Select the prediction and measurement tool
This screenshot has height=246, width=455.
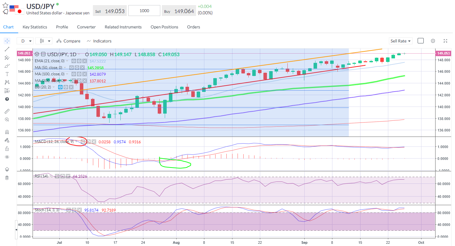coord(7,91)
